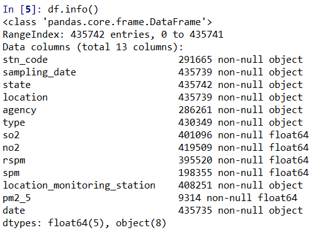The width and height of the screenshot is (320, 230).
Task: Click the 9314 non-null count value
Action: [x=190, y=198]
